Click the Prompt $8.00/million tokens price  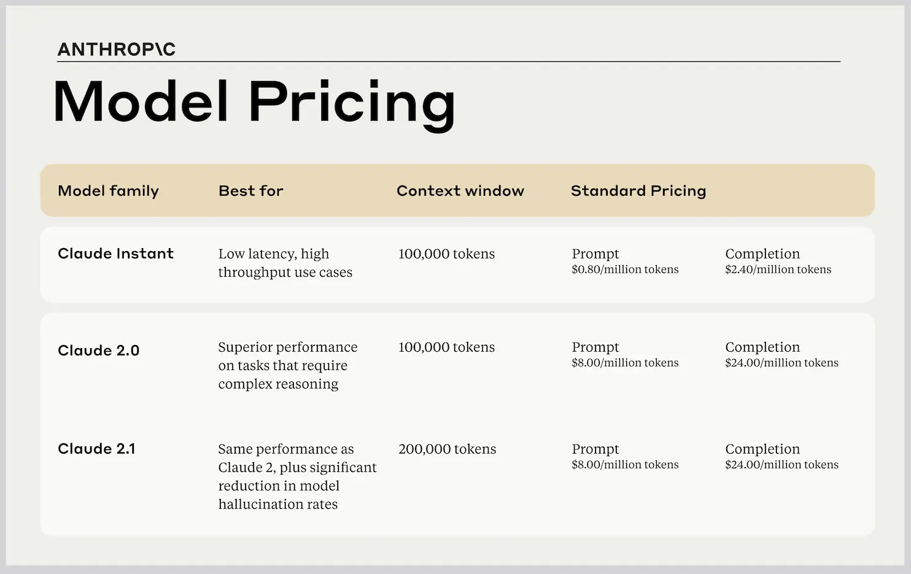[x=625, y=354]
